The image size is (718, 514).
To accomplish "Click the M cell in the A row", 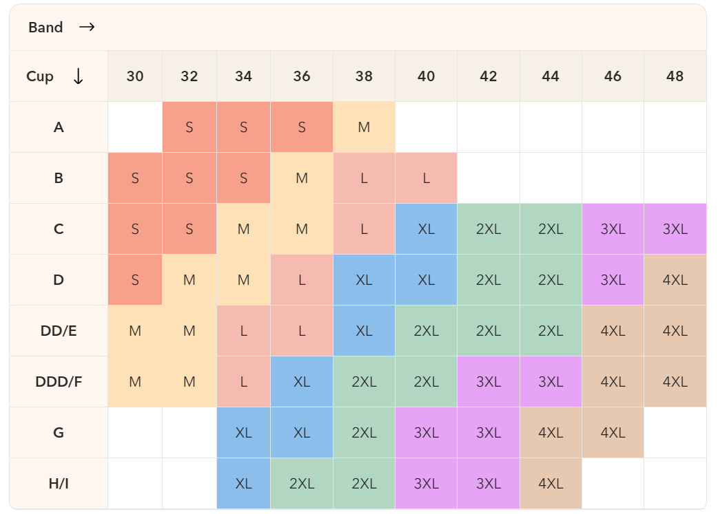I will [364, 127].
